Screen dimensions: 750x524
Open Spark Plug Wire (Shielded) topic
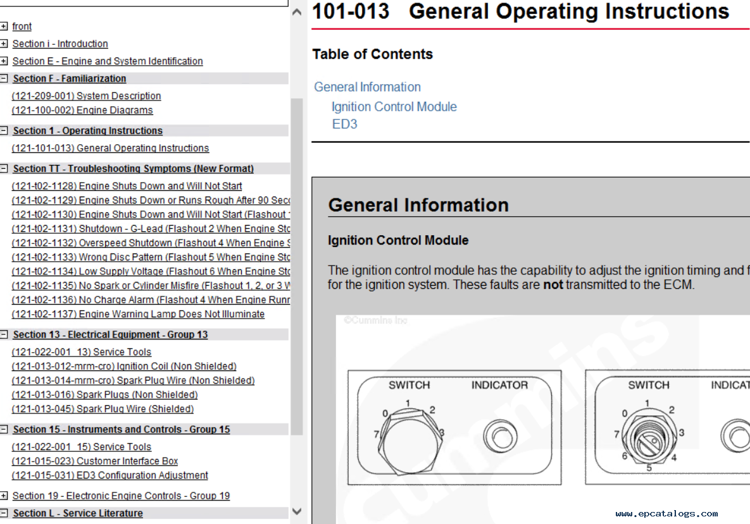[x=103, y=409]
